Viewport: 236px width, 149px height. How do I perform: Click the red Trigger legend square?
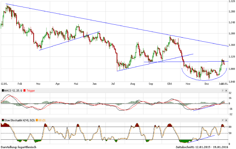point(24,90)
